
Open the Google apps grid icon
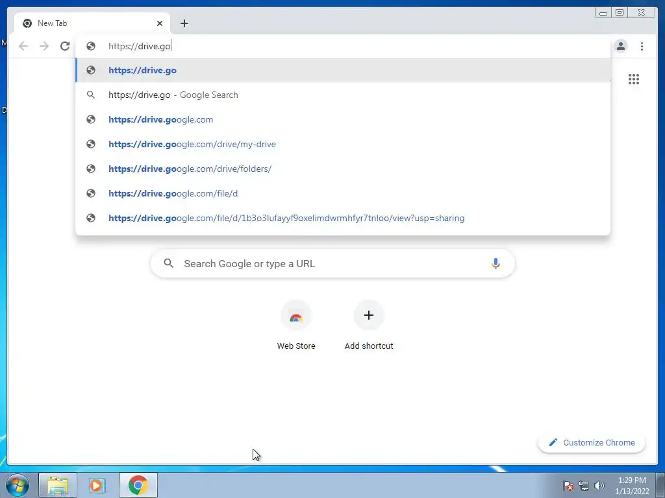tap(634, 79)
